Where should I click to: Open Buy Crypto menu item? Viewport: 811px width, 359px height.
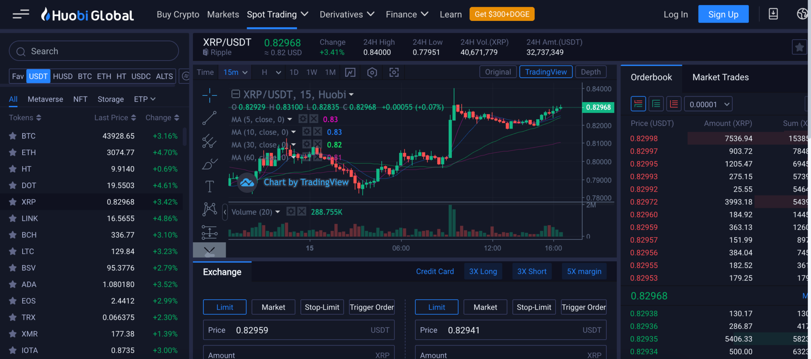[178, 15]
